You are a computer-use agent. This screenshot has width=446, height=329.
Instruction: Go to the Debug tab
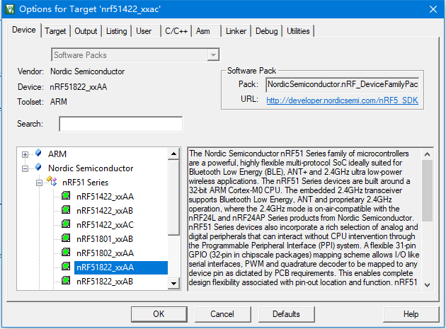tap(266, 31)
